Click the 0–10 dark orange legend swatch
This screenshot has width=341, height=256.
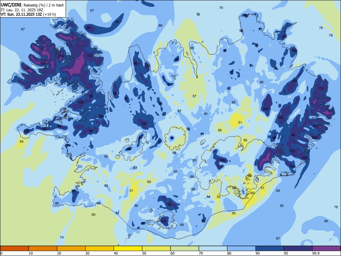point(15,248)
